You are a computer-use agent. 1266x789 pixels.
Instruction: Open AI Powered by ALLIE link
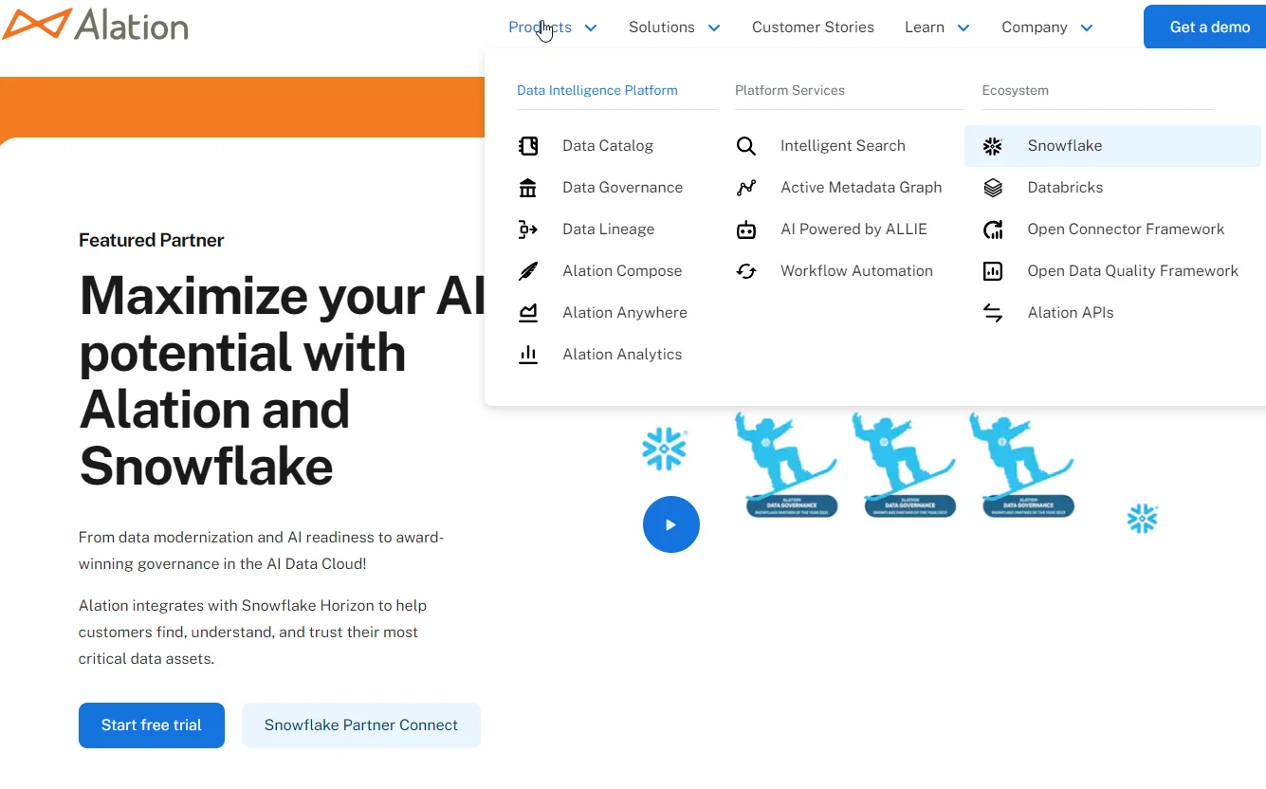tap(853, 229)
